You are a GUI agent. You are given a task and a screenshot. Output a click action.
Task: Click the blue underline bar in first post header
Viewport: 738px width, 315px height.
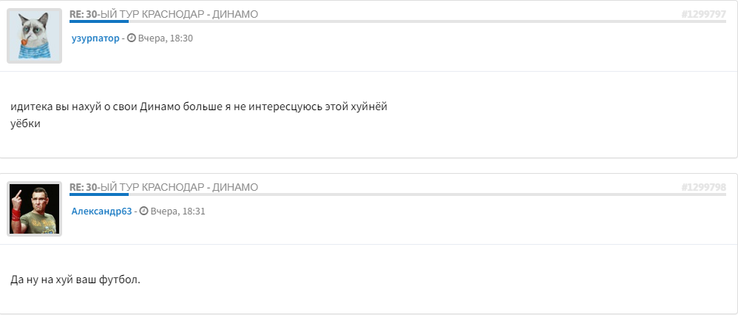(99, 21)
